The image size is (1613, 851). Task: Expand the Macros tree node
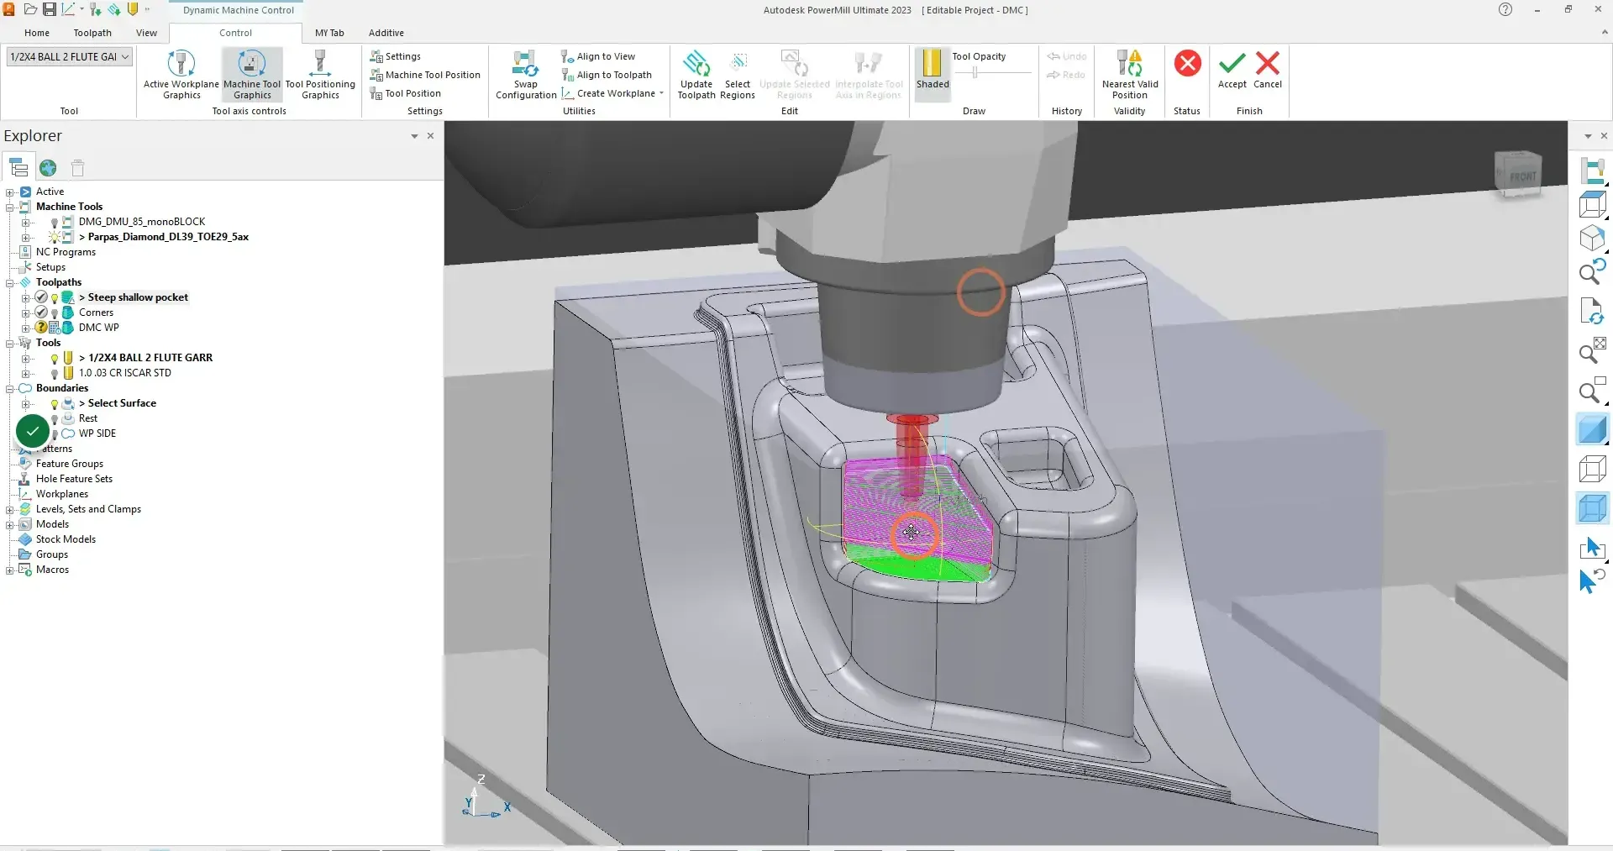10,570
